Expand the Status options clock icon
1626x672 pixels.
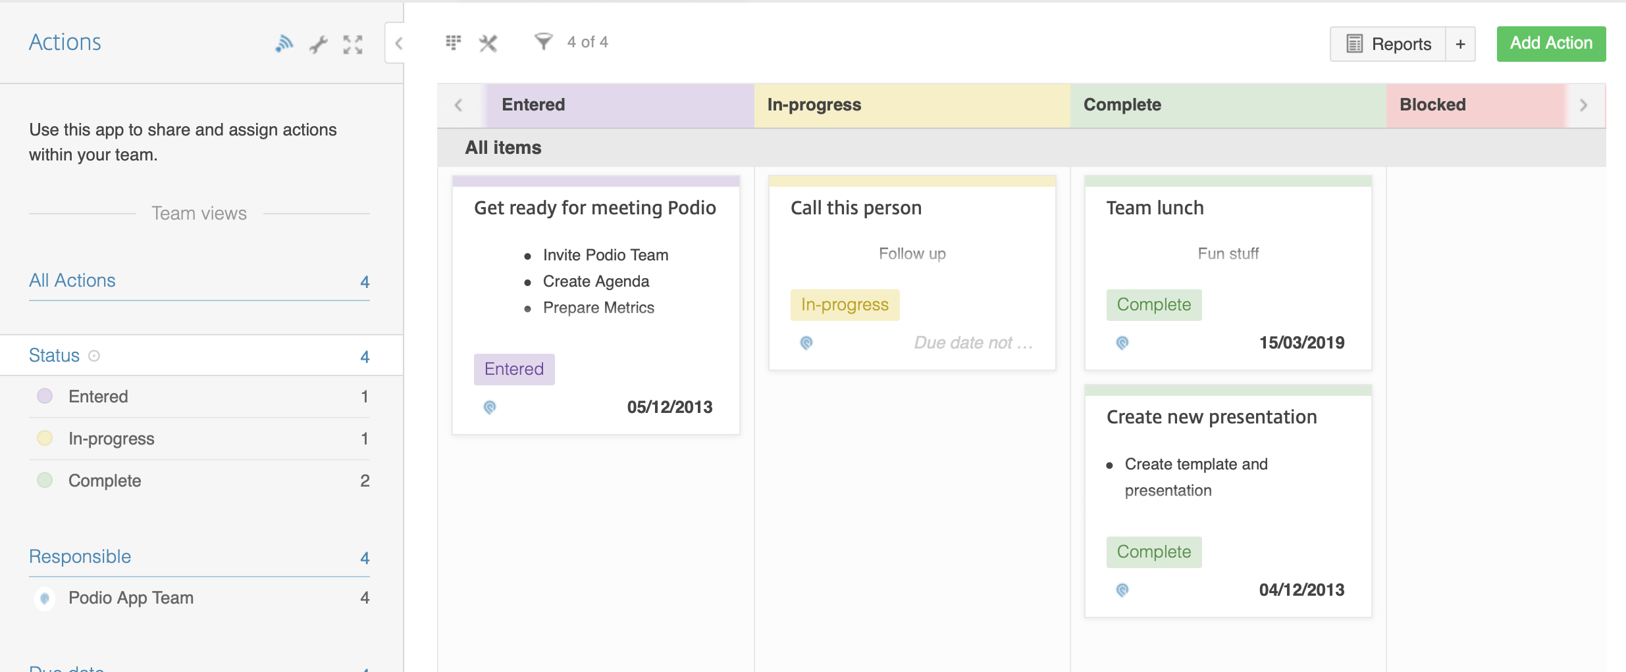(x=94, y=356)
